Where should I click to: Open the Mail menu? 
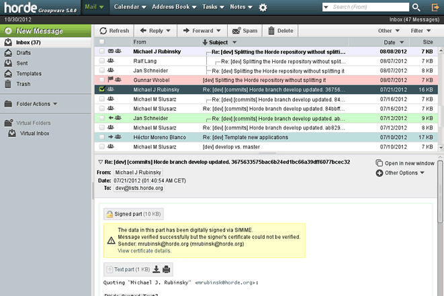95,7
